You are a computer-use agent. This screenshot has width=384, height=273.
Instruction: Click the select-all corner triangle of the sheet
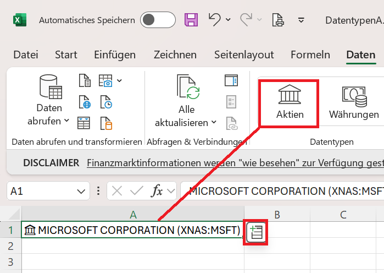click(x=14, y=214)
